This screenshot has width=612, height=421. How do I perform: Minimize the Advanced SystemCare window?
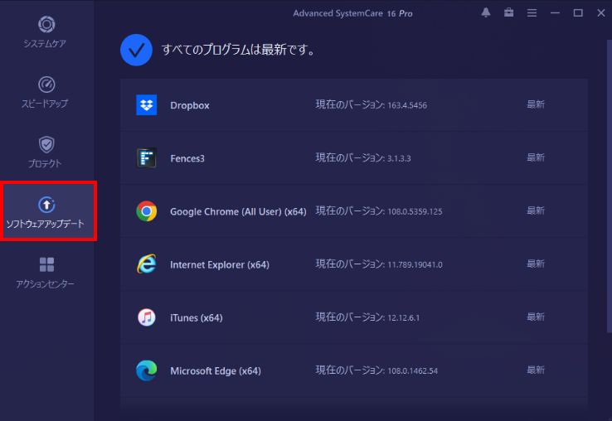click(x=555, y=13)
